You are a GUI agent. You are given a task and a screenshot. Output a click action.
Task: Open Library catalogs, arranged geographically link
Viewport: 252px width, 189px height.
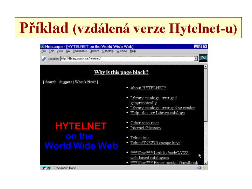click(154, 100)
